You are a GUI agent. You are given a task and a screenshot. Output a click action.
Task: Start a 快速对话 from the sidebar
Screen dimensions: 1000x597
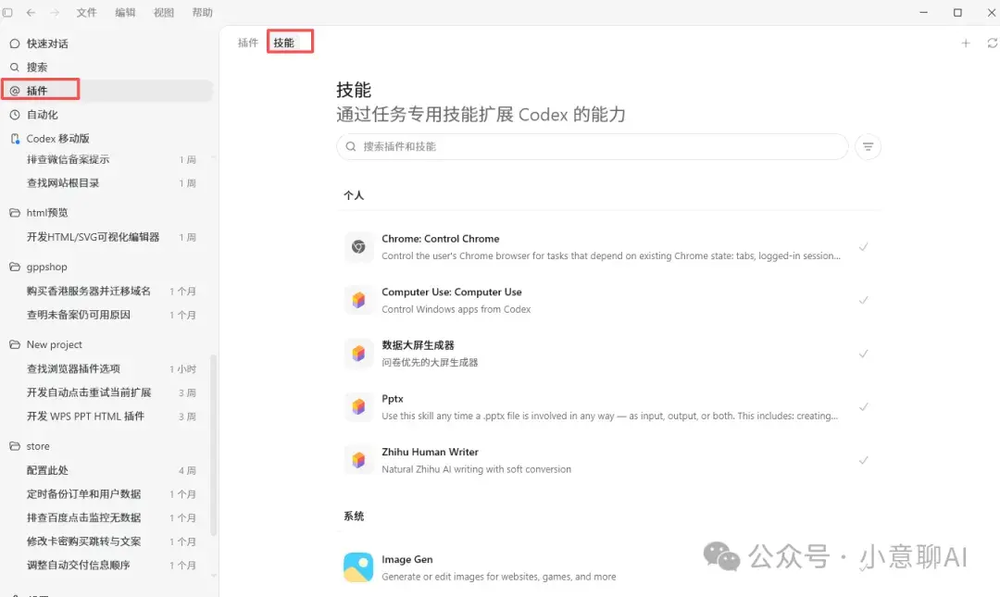[x=107, y=44]
